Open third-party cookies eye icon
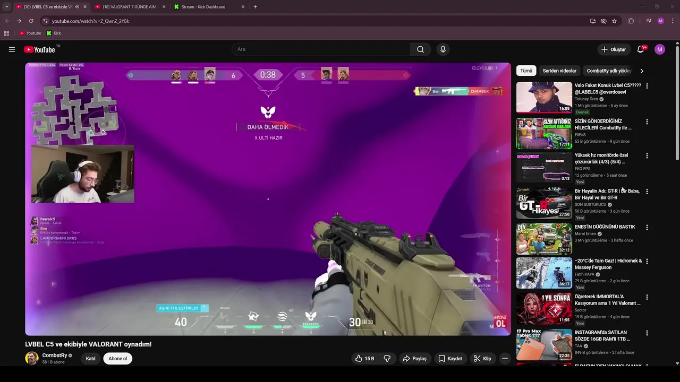 (x=603, y=21)
